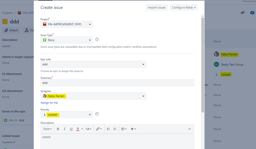Image resolution: width=256 pixels, height=149 pixels.
Task: Open the Project dropdown FIN-IMPROVEMENT (FIIP)
Action: point(67,24)
